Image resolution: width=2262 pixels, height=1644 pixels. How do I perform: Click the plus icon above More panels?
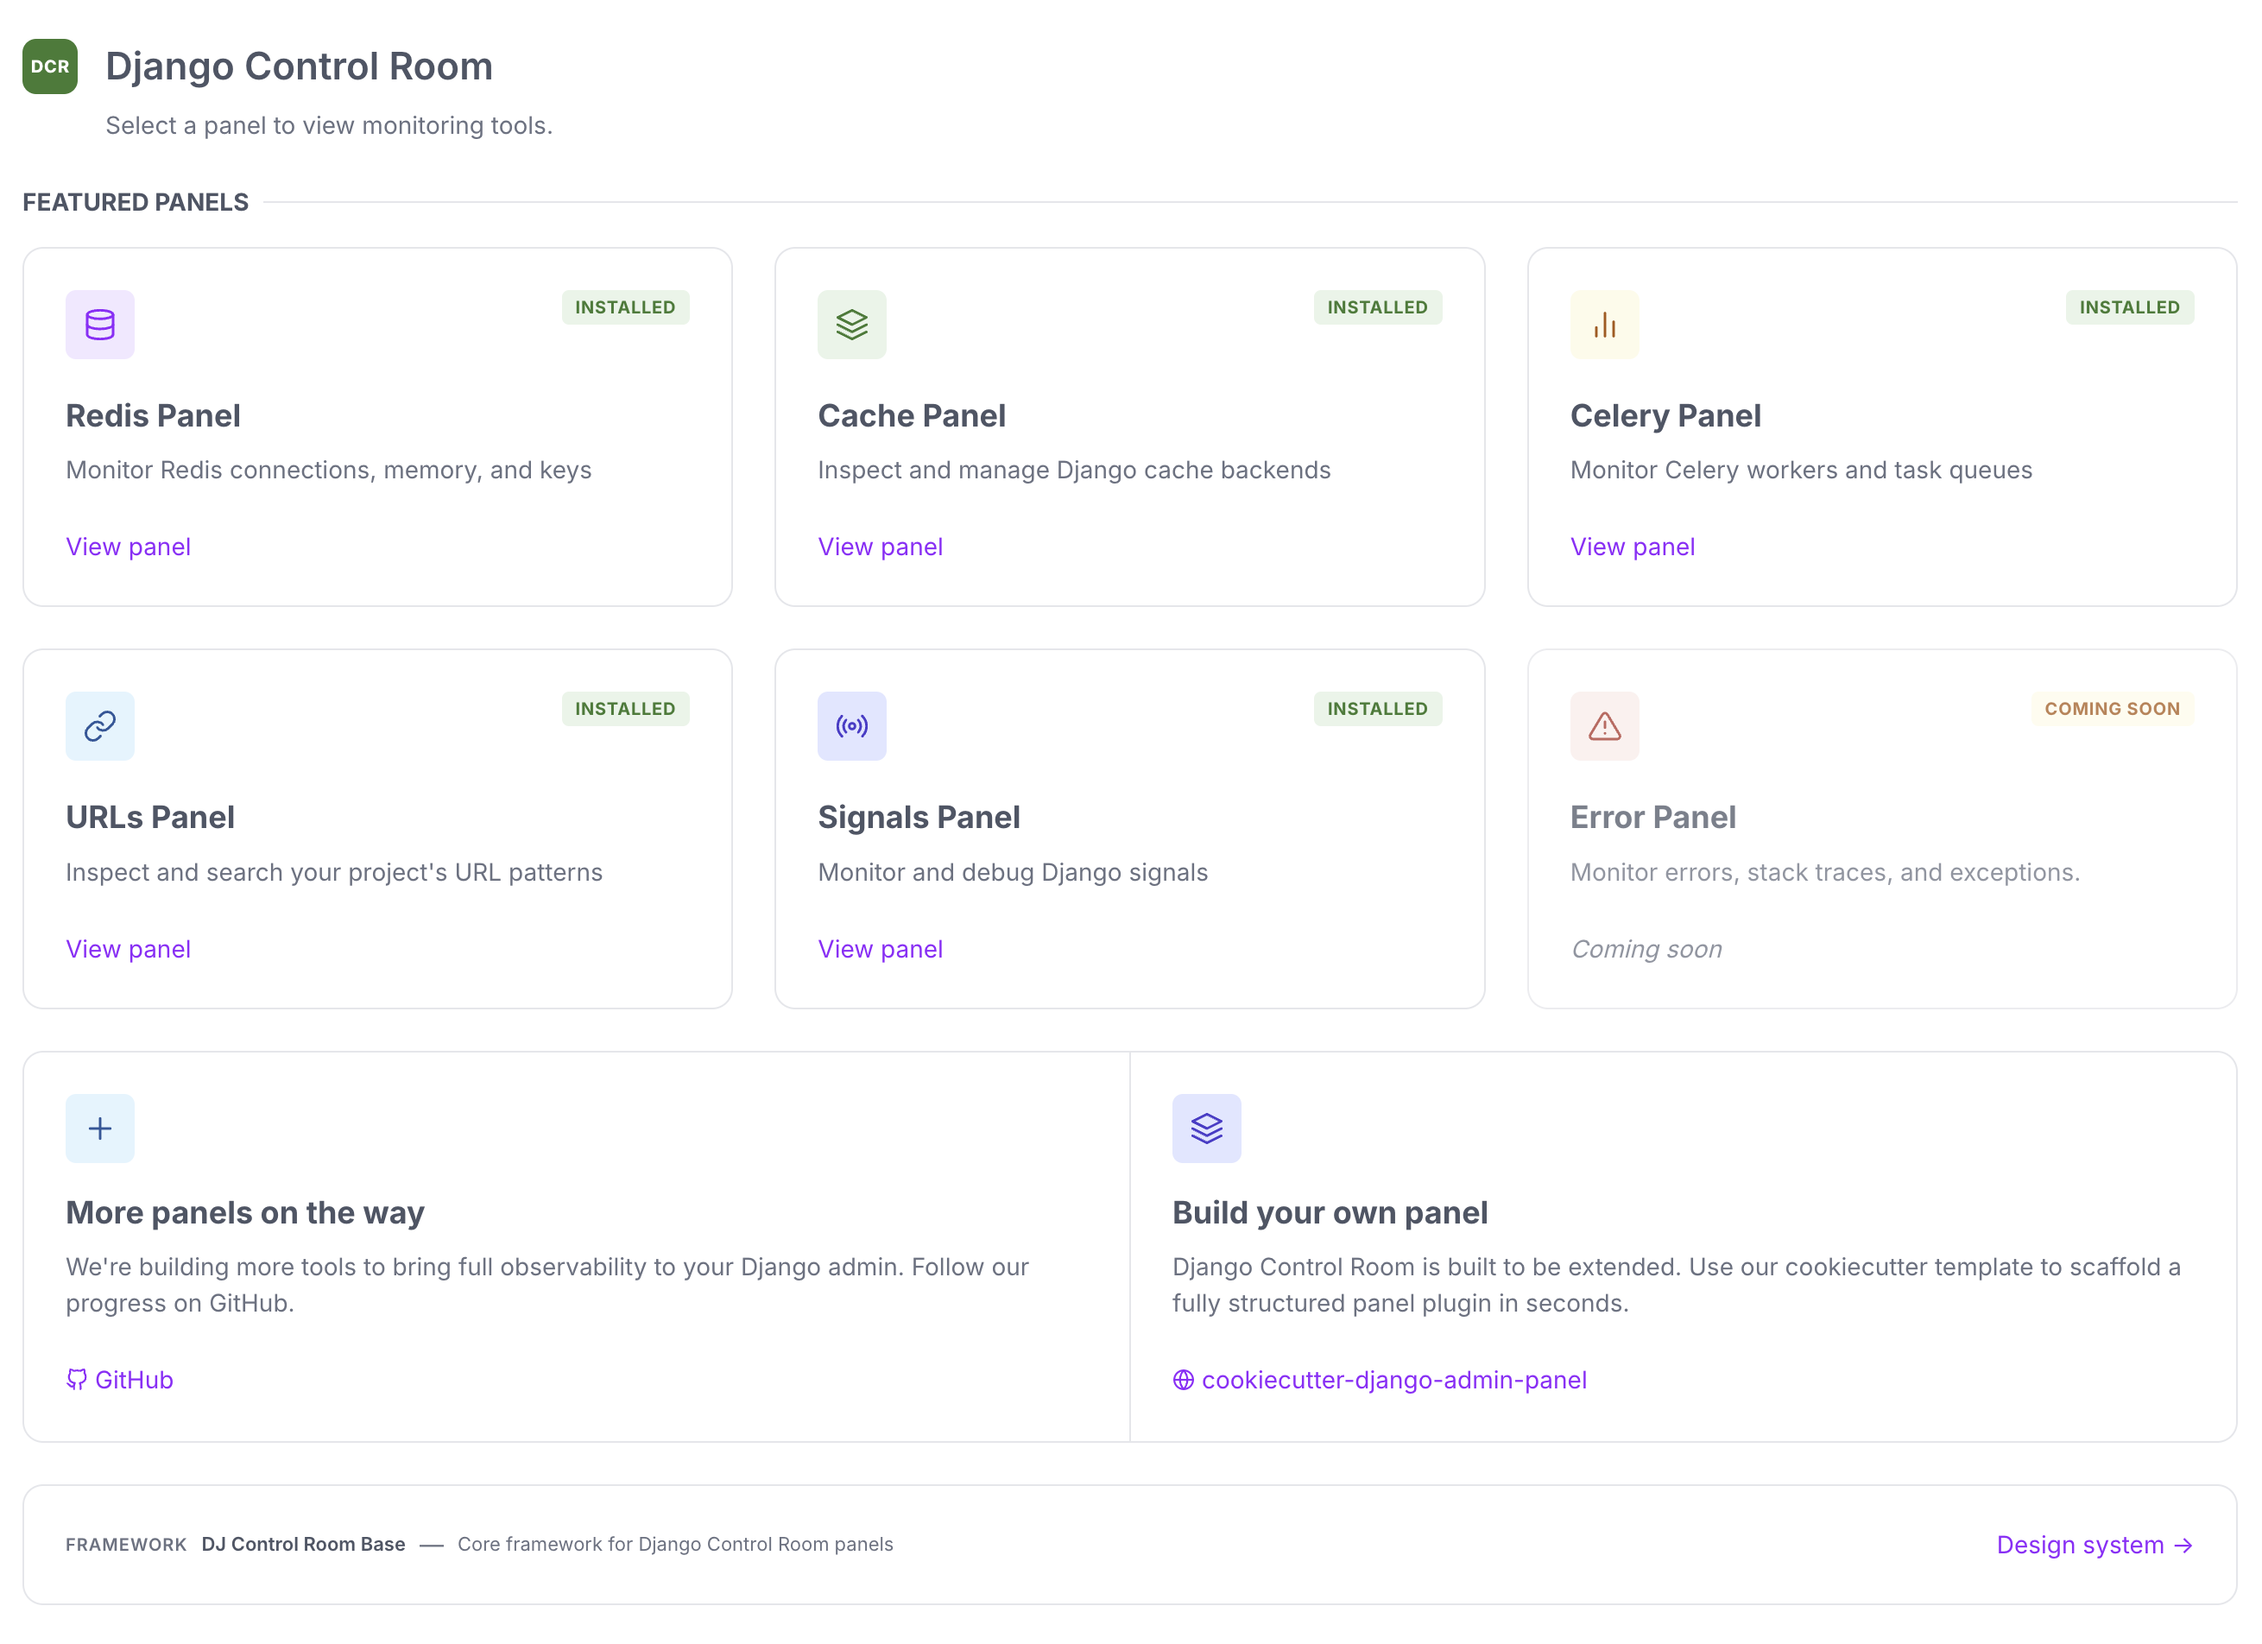point(100,1129)
